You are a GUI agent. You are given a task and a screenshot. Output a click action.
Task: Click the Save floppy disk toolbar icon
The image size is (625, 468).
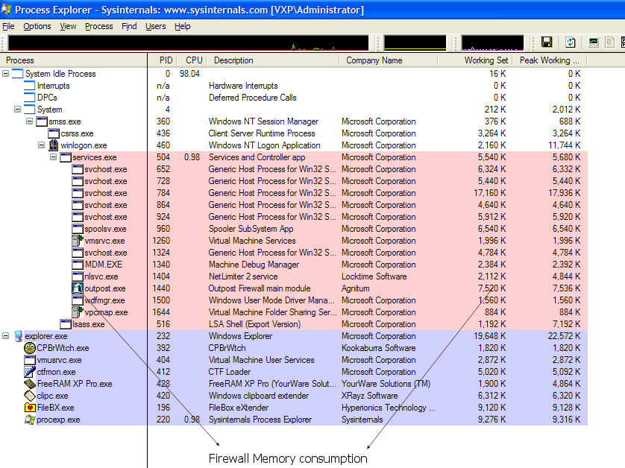[547, 42]
